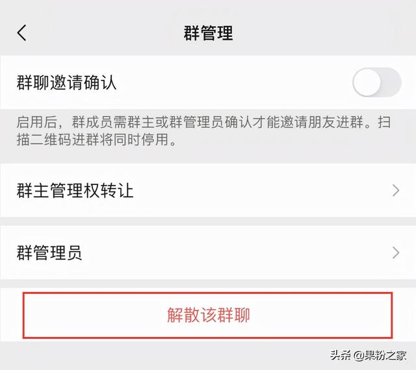Click the 解散该群聊 button
Image resolution: width=416 pixels, height=370 pixels.
point(208,315)
